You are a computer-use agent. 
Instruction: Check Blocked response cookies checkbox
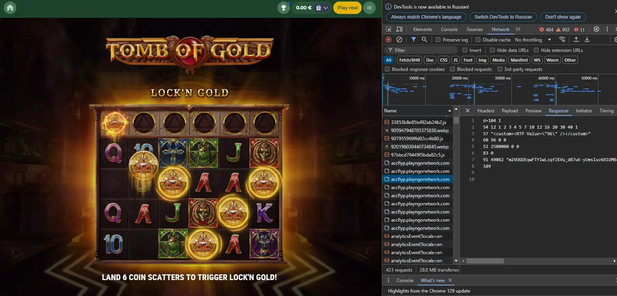tap(387, 69)
